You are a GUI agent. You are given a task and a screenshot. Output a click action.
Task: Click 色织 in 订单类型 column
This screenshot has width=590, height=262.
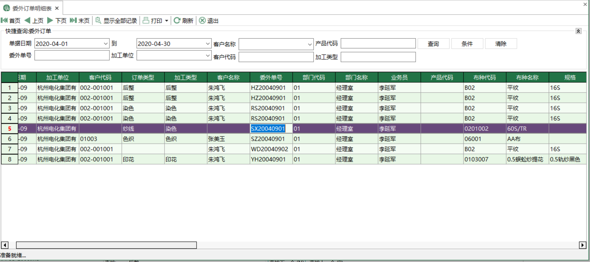pos(143,139)
